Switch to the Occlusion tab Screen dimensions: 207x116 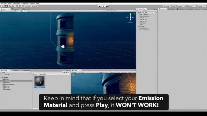tap(180, 9)
